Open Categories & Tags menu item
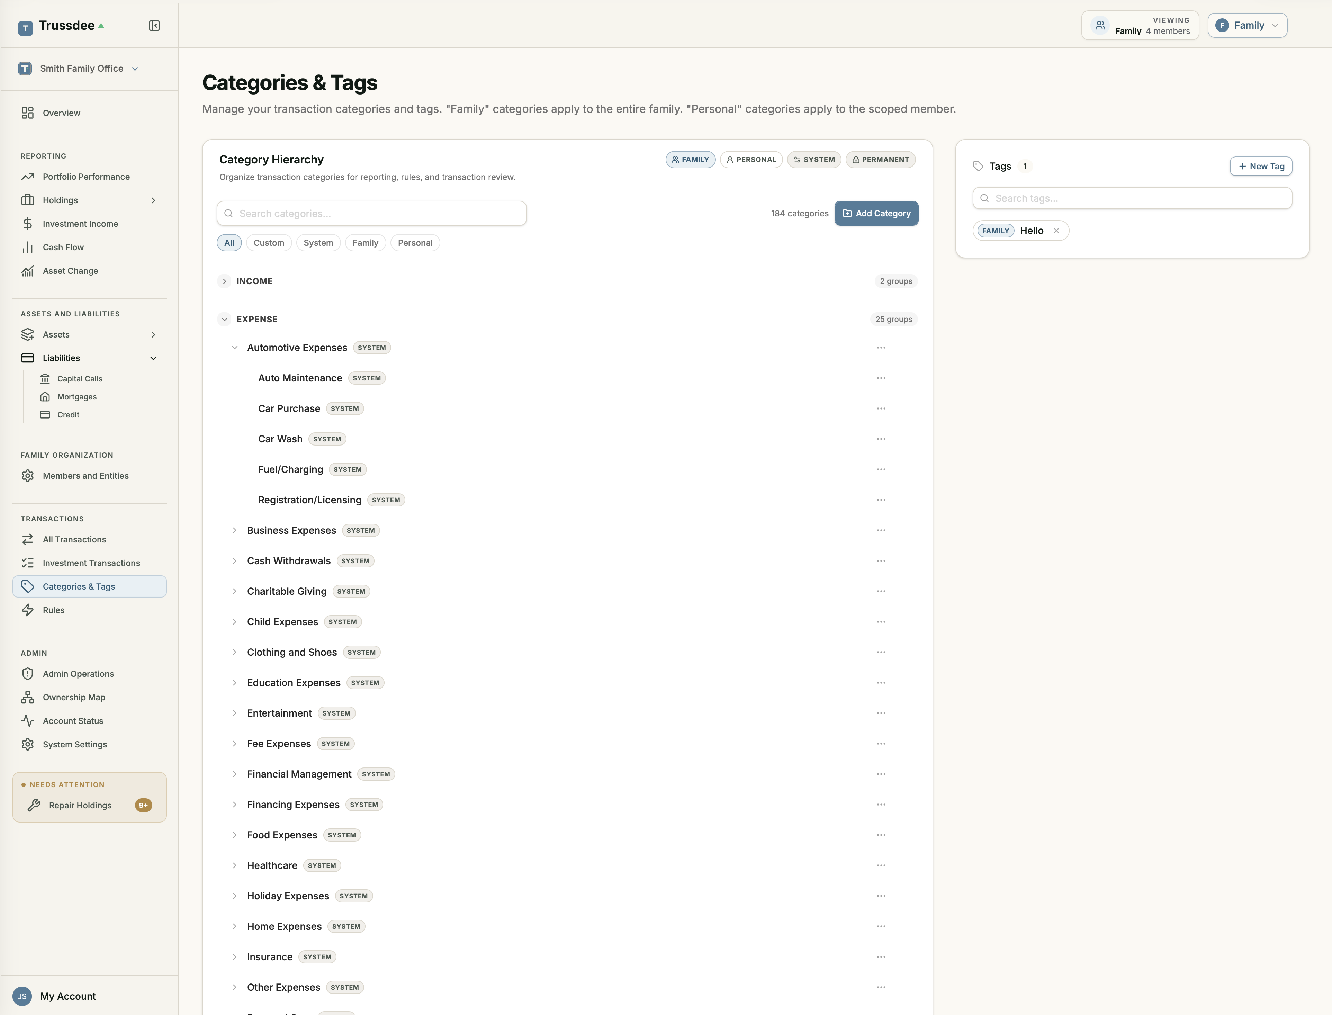The height and width of the screenshot is (1015, 1332). pos(89,587)
